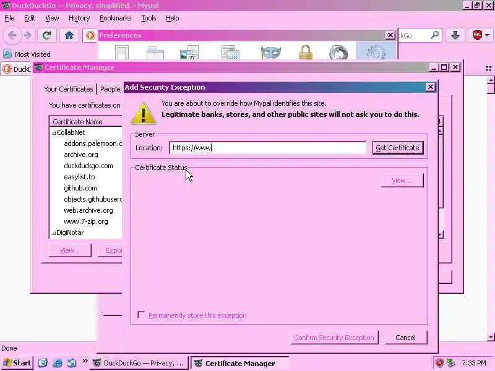Select the Content preferences icon
495x371 pixels.
coord(189,53)
